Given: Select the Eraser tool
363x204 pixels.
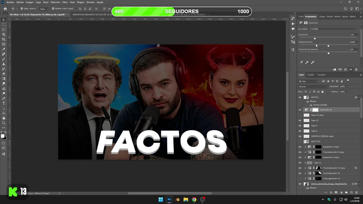Looking at the screenshot, I should [x=4, y=74].
